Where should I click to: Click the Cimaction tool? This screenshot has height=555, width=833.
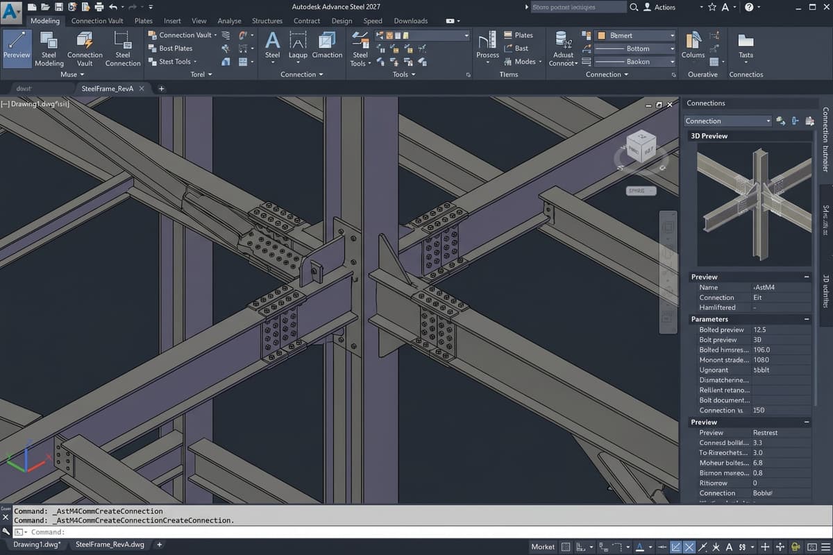327,46
